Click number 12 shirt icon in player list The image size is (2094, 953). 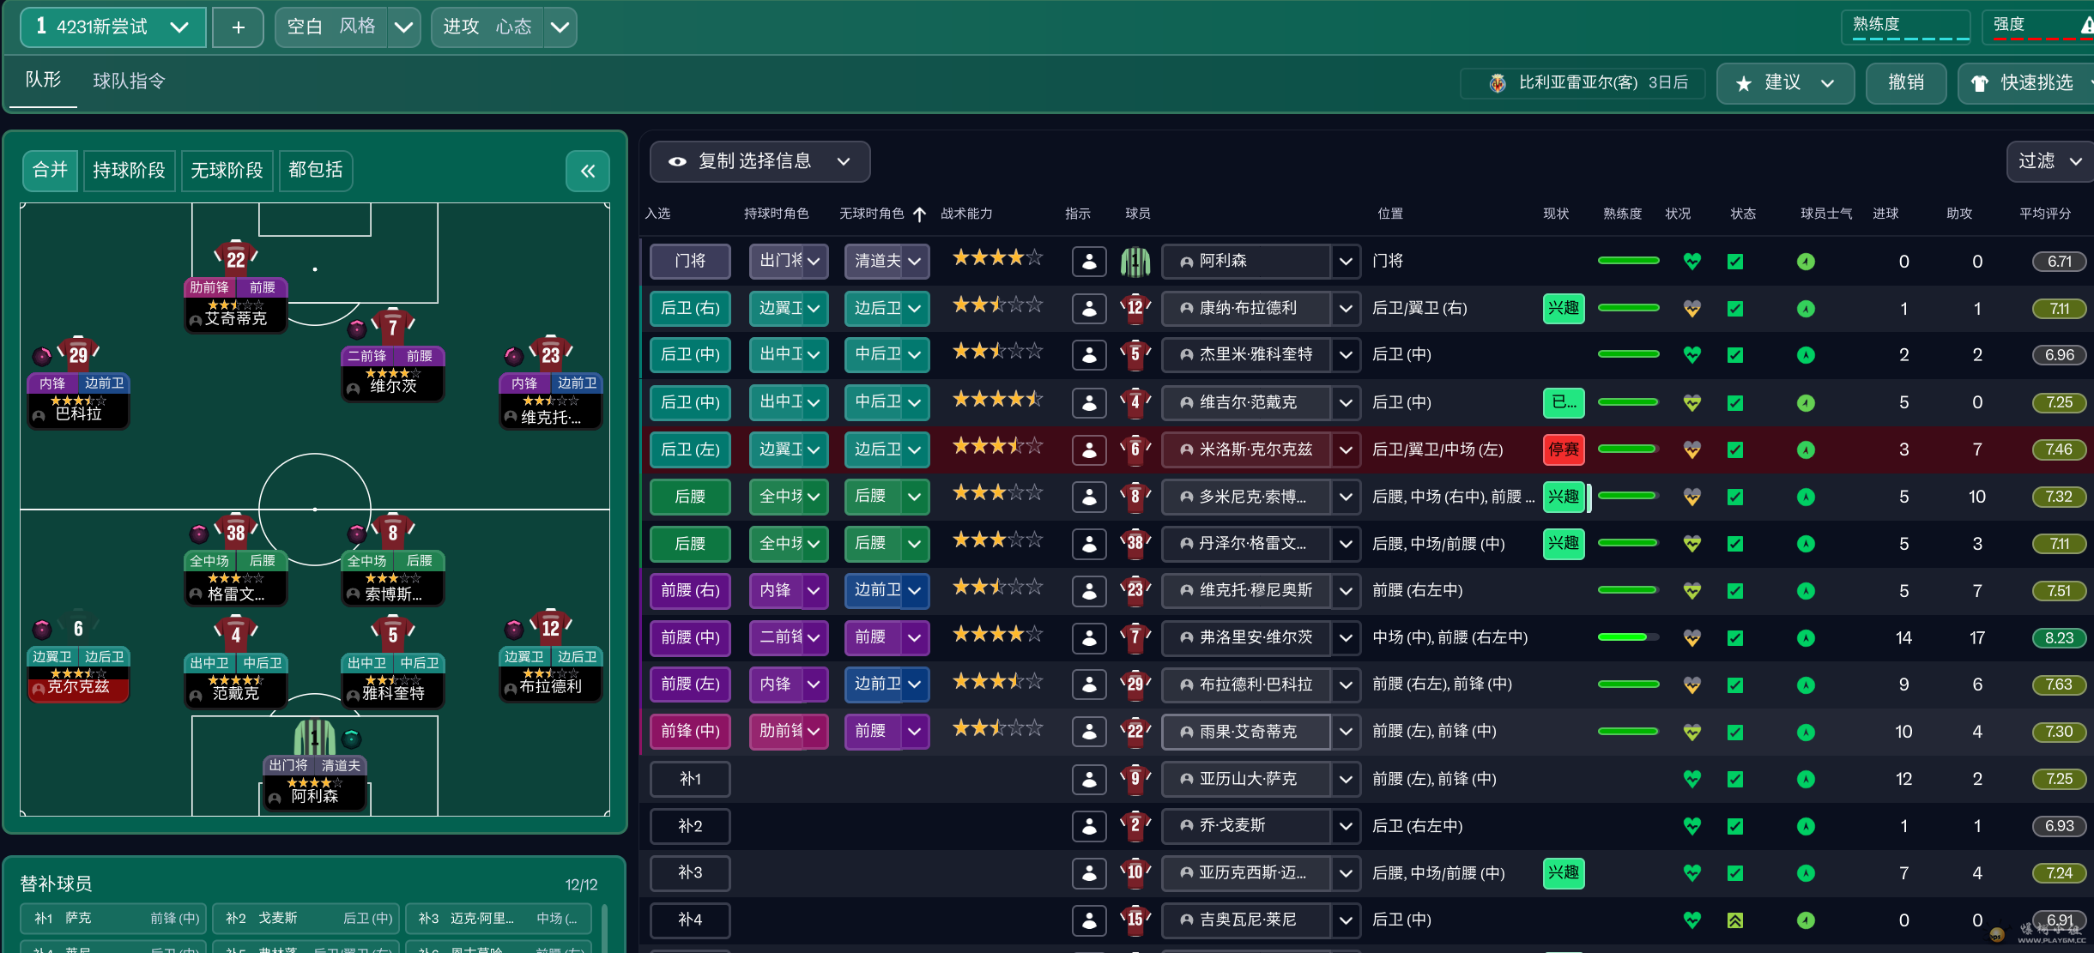[1135, 308]
